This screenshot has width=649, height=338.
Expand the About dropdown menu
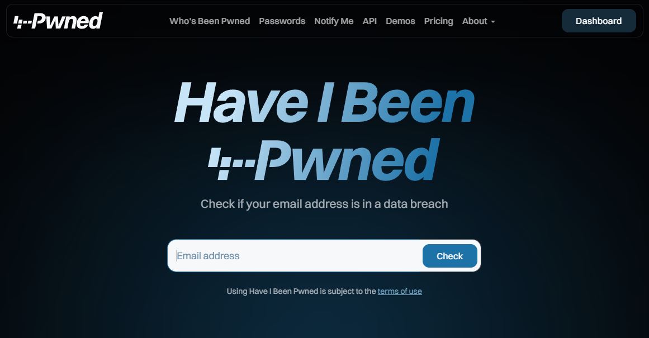479,21
